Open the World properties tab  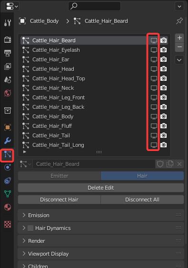pos(8,93)
